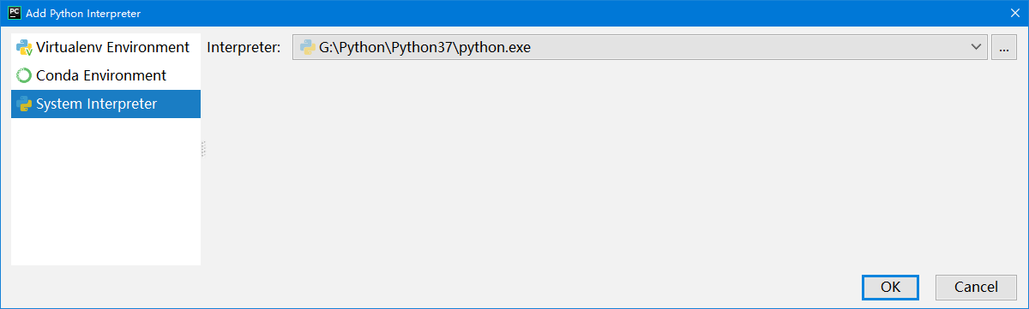Click the PyCharm icon in the title bar
The width and height of the screenshot is (1029, 309).
[15, 13]
